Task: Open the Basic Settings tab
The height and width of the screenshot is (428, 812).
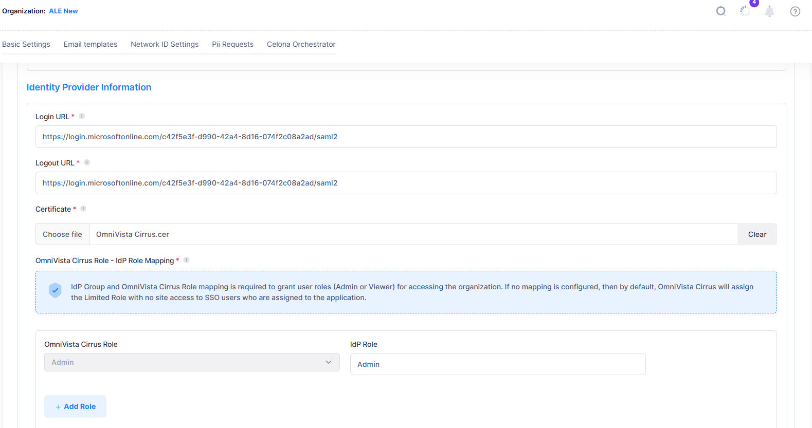Action: (26, 44)
